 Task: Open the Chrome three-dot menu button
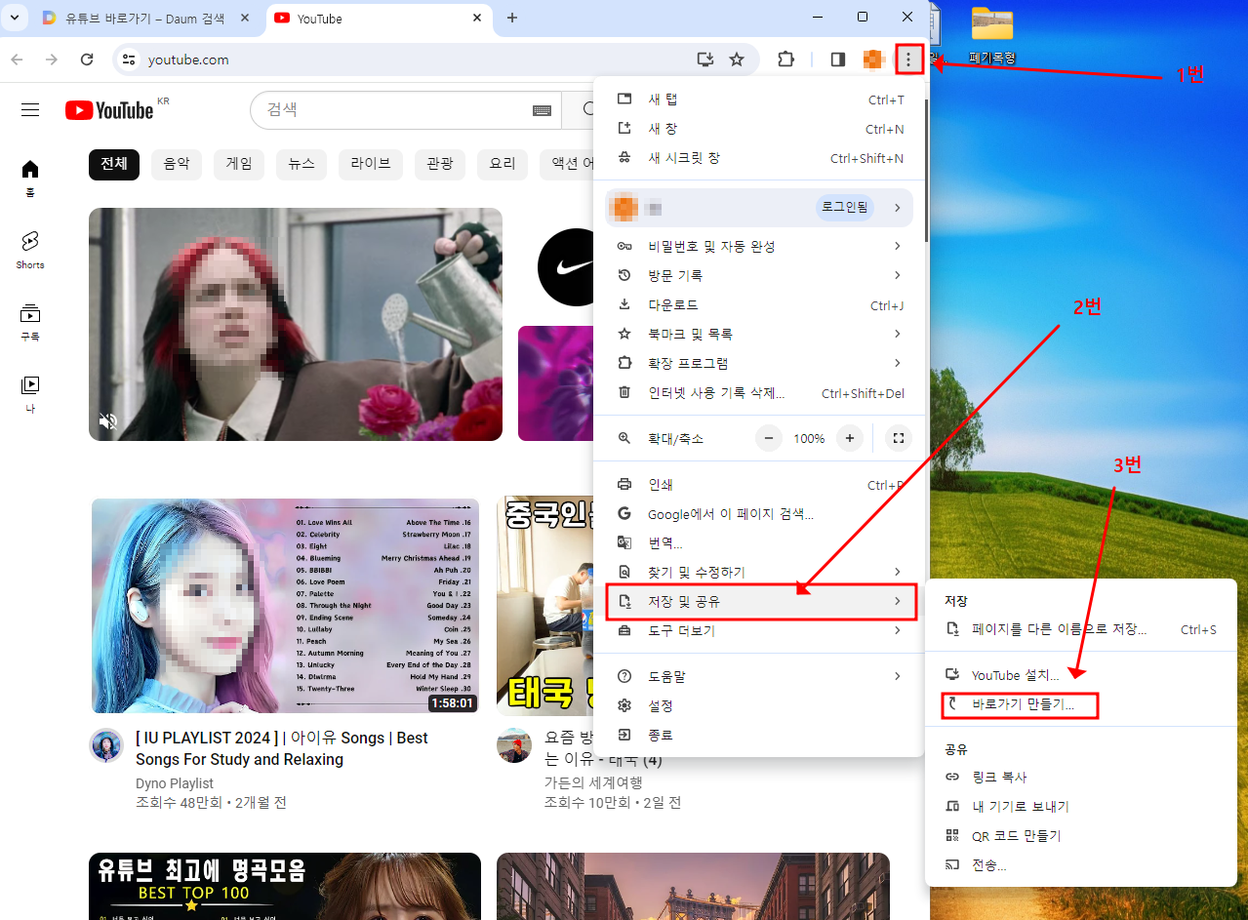point(908,60)
